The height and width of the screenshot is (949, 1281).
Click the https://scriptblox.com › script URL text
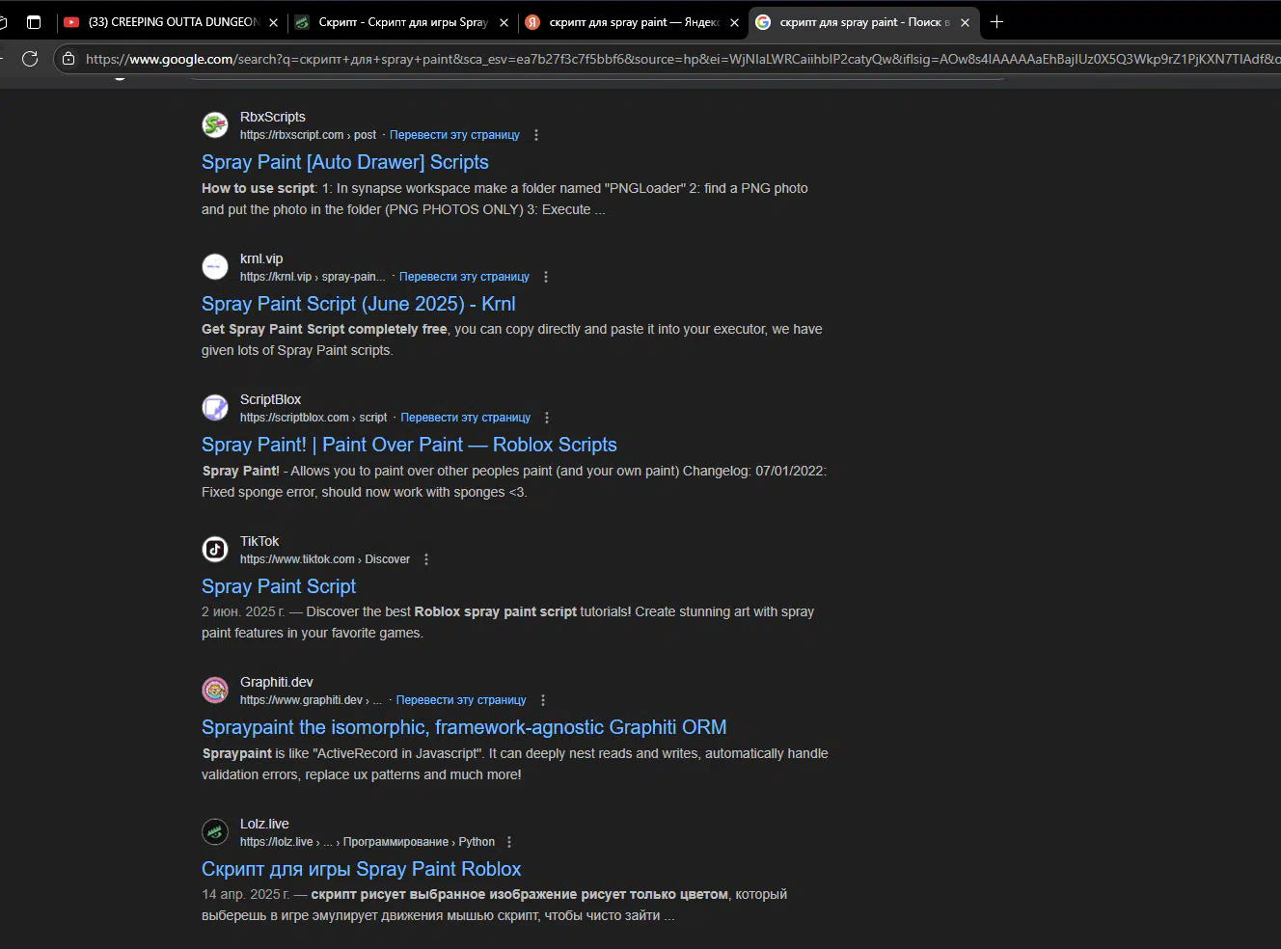pos(313,418)
